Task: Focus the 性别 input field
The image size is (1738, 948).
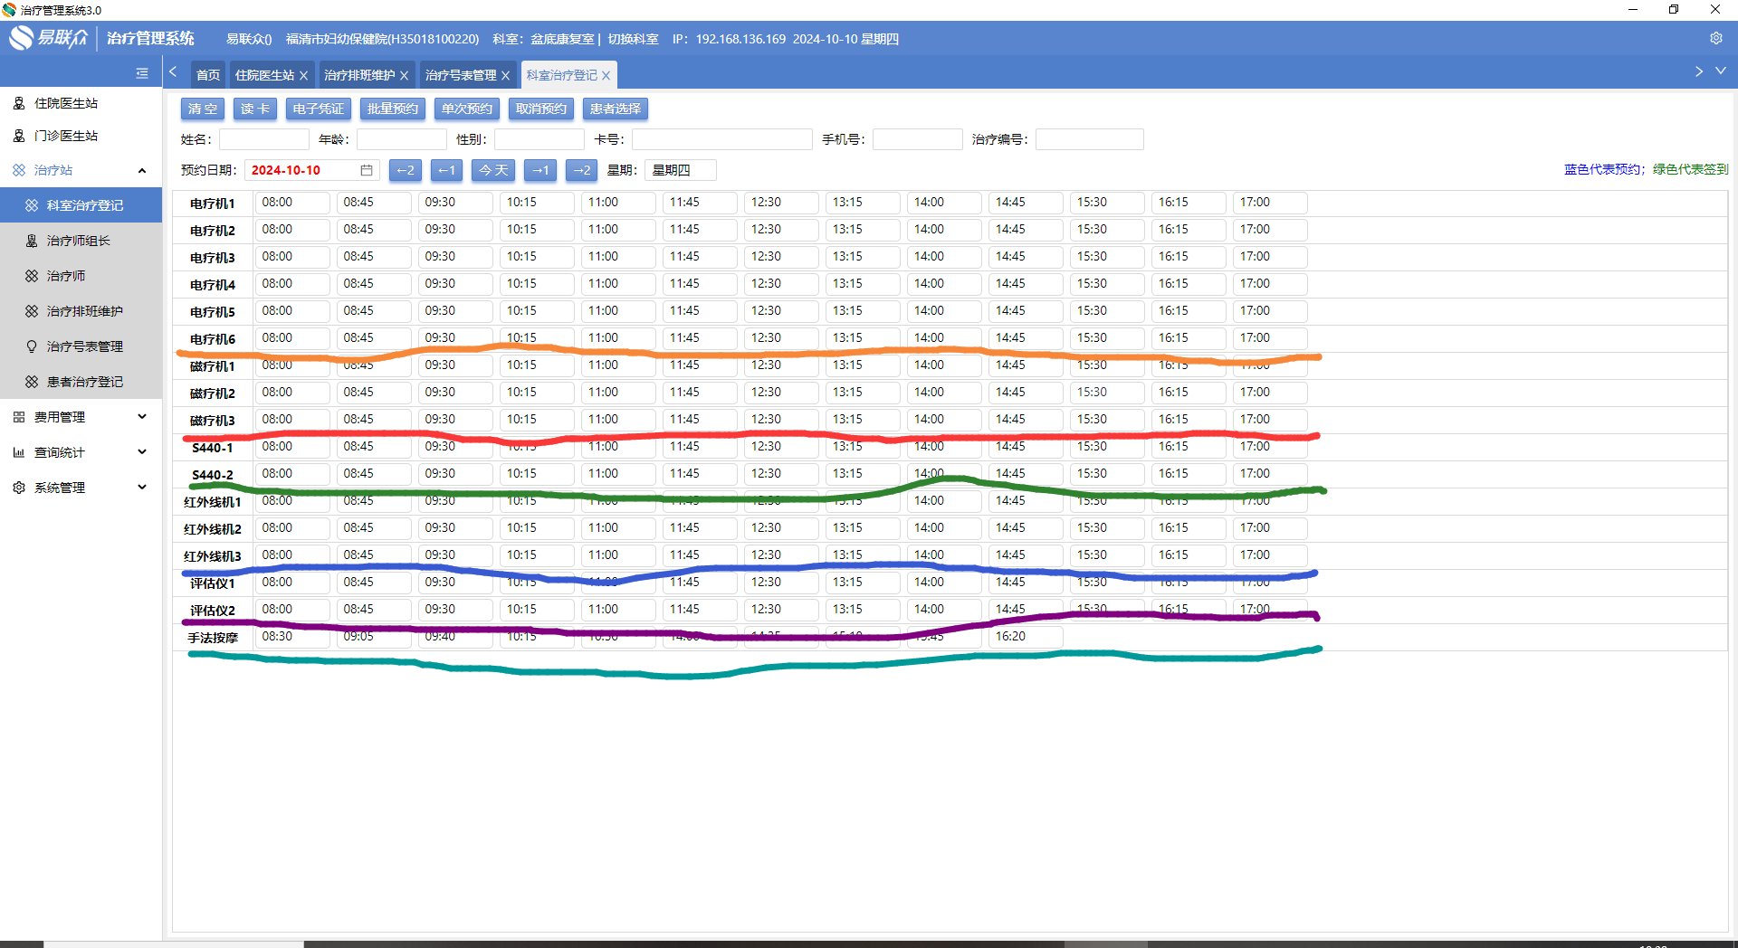Action: point(540,139)
